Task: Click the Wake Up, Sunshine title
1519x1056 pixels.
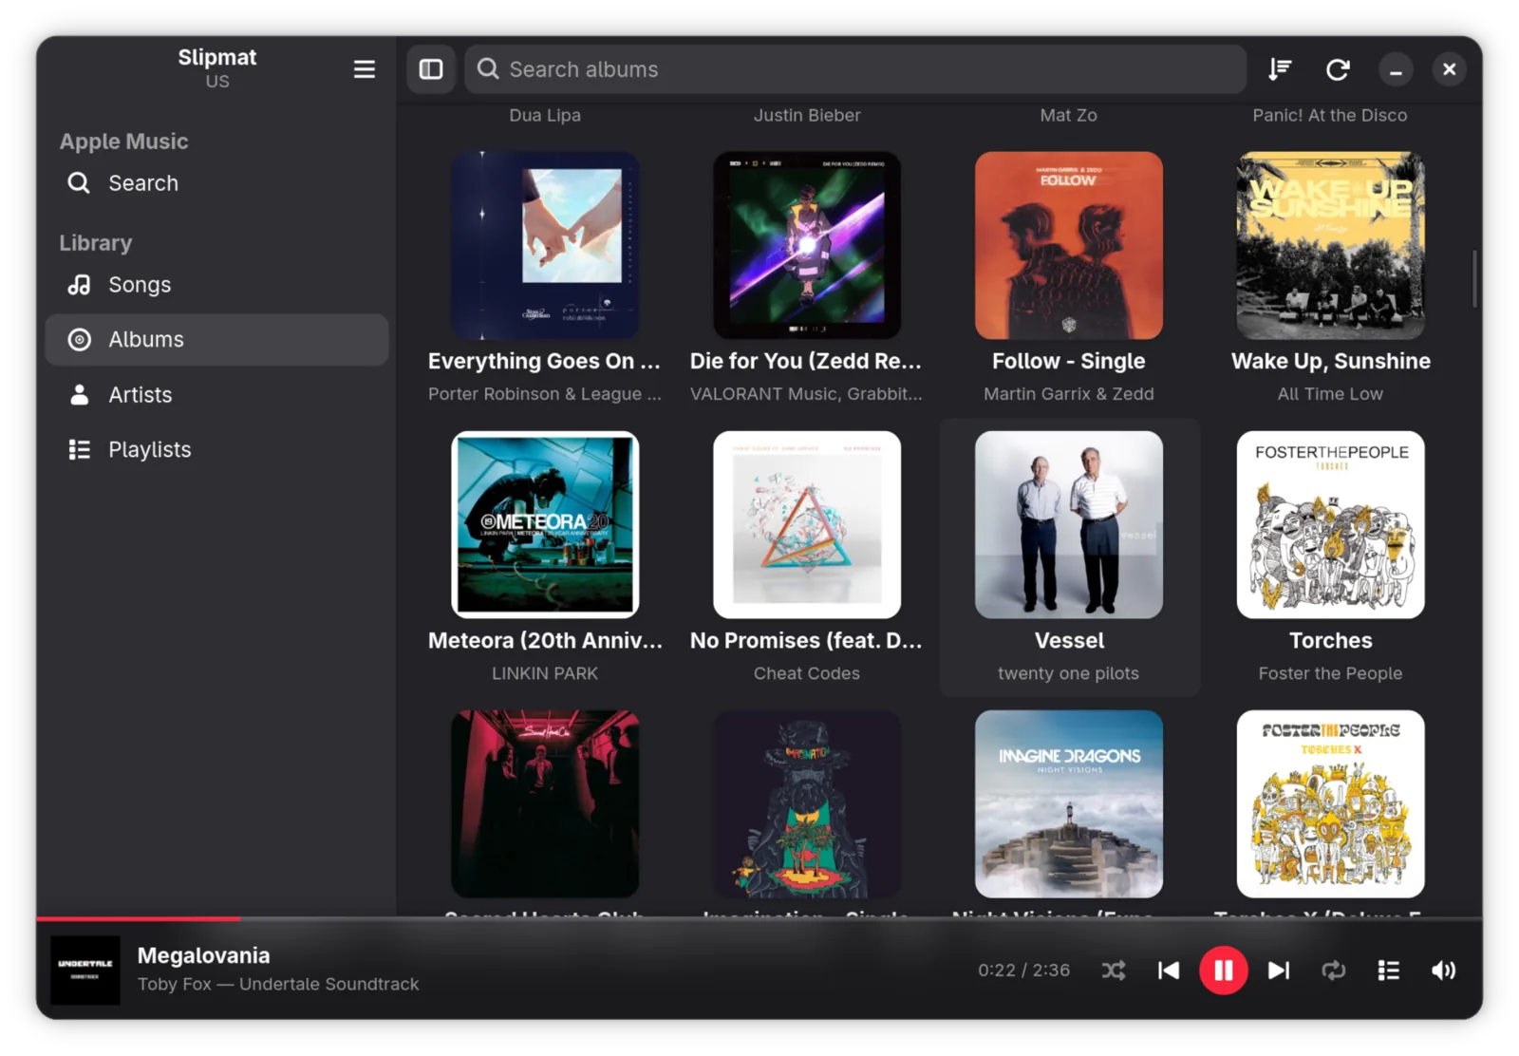Action: pos(1331,362)
